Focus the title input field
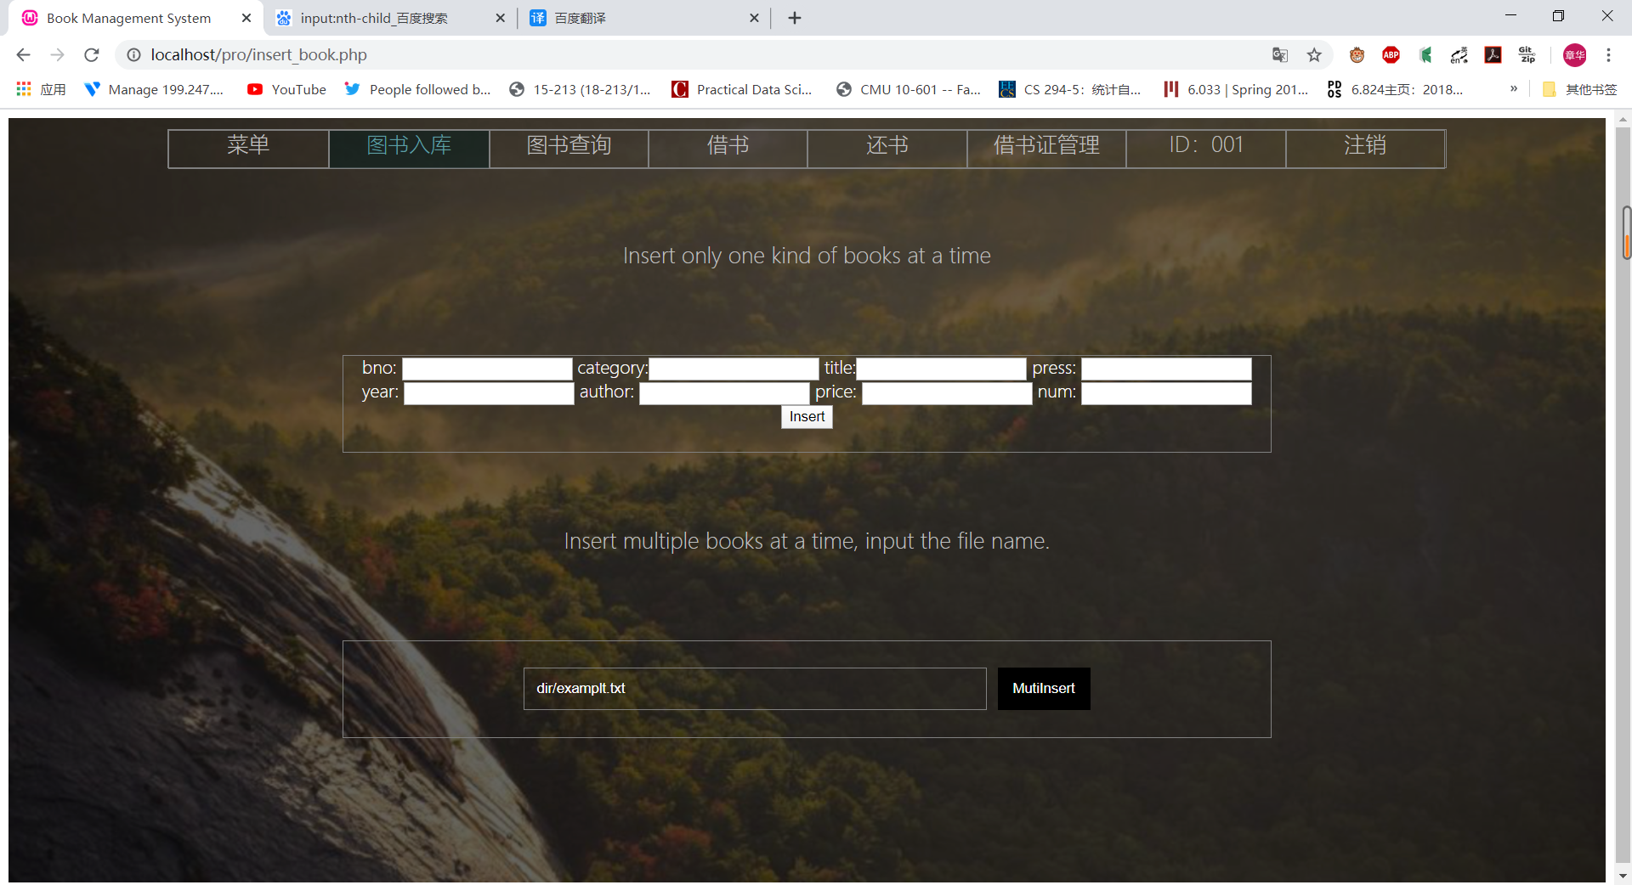Screen dimensions: 1632x885 941,369
